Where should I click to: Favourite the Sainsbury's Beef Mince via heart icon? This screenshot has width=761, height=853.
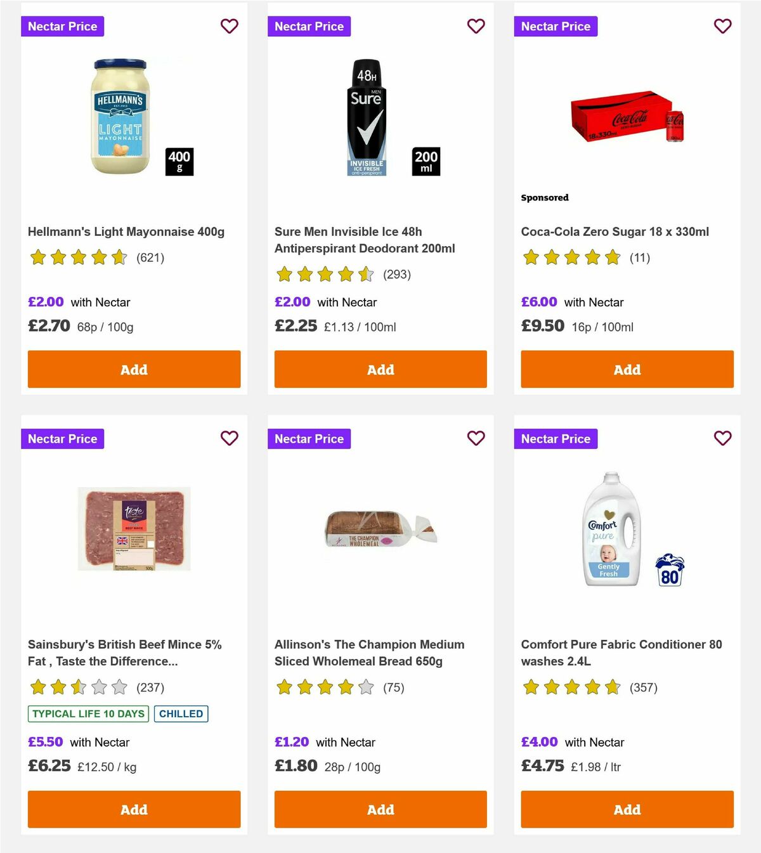(x=229, y=438)
